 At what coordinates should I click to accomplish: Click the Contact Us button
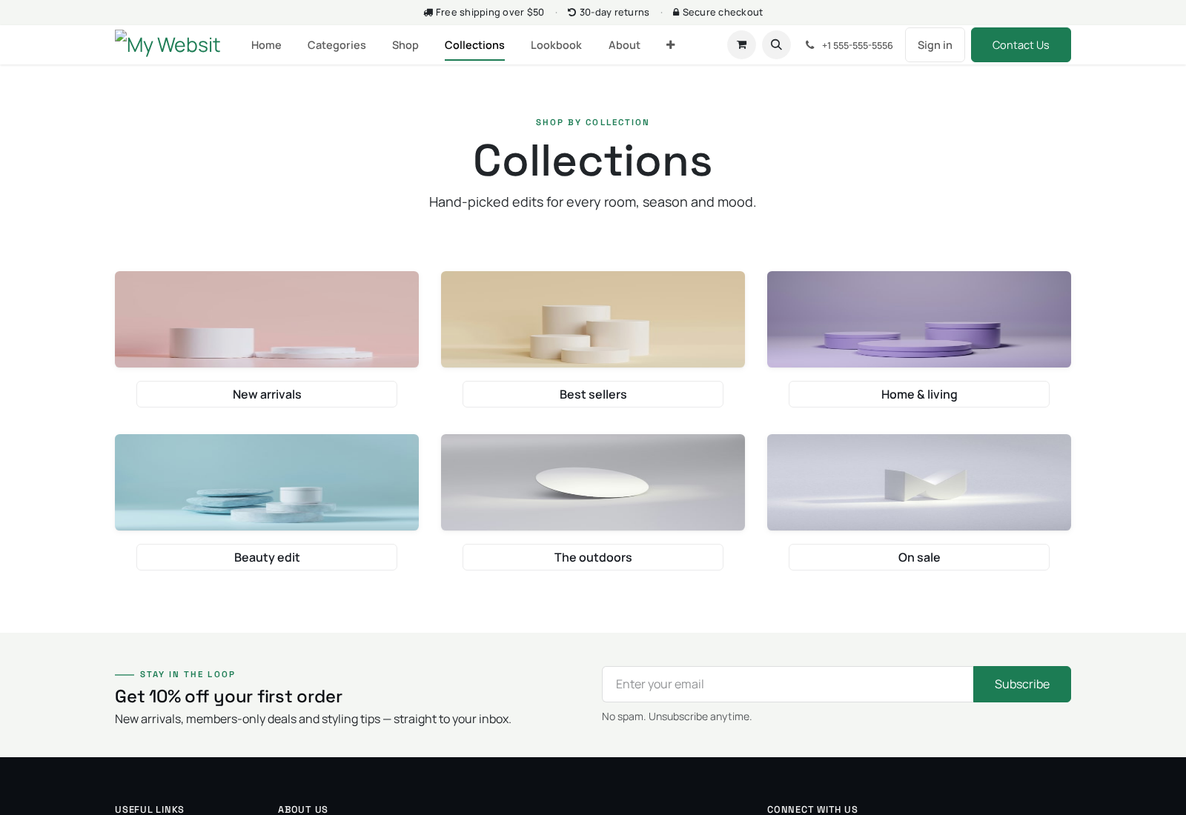click(x=1021, y=45)
